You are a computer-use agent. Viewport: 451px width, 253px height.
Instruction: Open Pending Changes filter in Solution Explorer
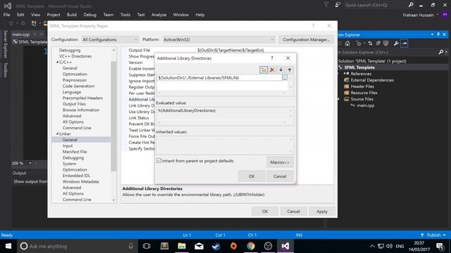tap(359, 44)
